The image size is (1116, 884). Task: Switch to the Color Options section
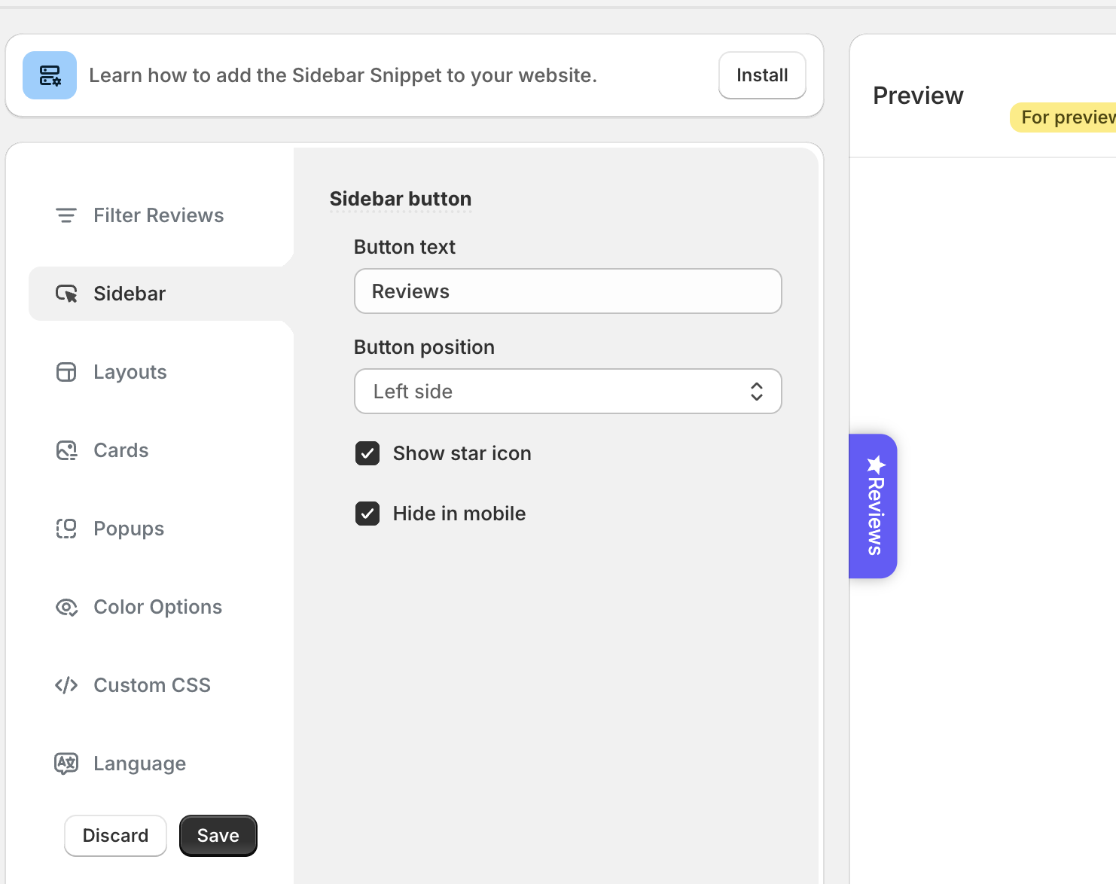pos(157,607)
